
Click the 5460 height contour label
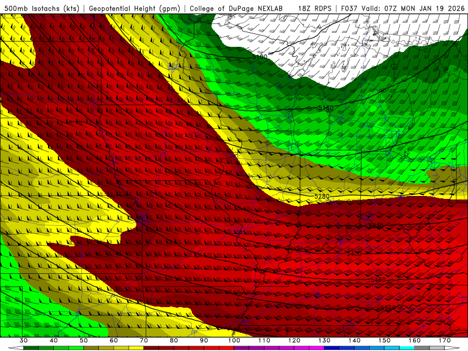tap(378, 280)
